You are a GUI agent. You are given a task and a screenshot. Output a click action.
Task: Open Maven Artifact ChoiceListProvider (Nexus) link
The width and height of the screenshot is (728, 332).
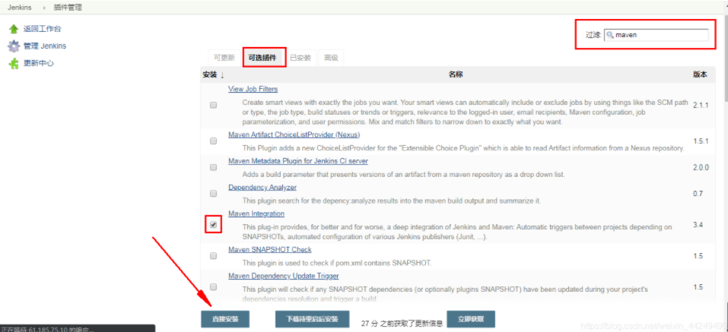[x=294, y=135]
